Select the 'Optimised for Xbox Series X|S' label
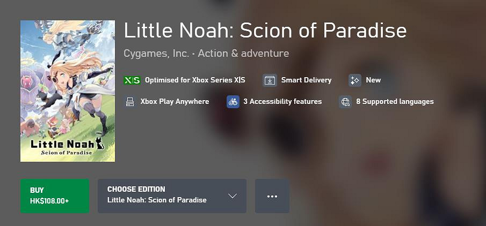 (195, 80)
